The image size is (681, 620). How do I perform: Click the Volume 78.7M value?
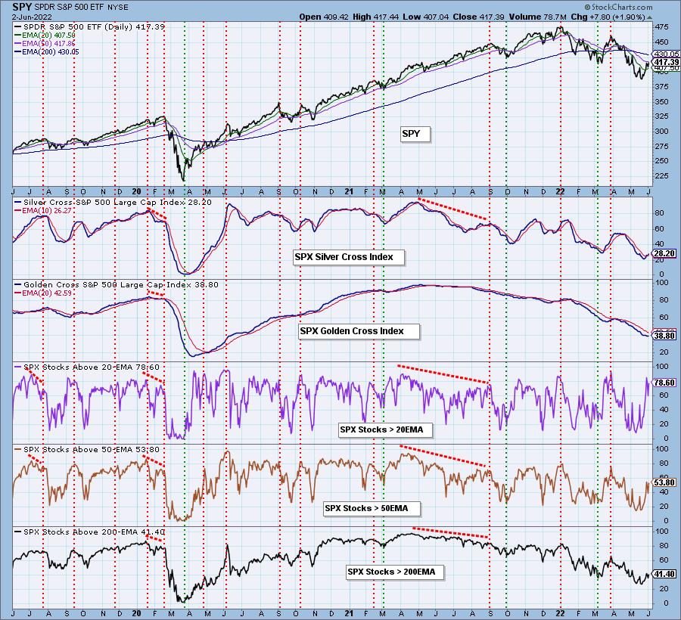pos(536,17)
